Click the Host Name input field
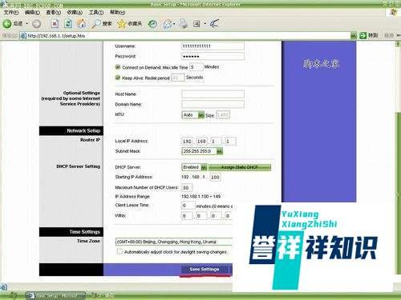This screenshot has height=300, width=401. click(213, 94)
